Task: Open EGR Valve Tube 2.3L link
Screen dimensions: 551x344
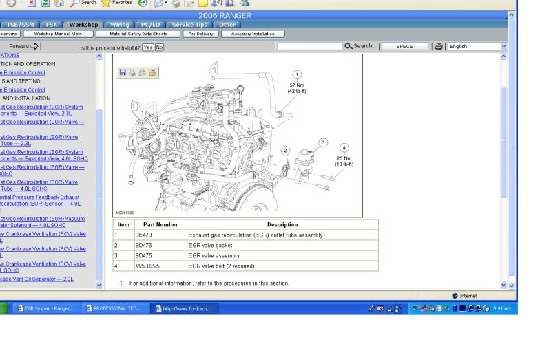Action: [39, 140]
